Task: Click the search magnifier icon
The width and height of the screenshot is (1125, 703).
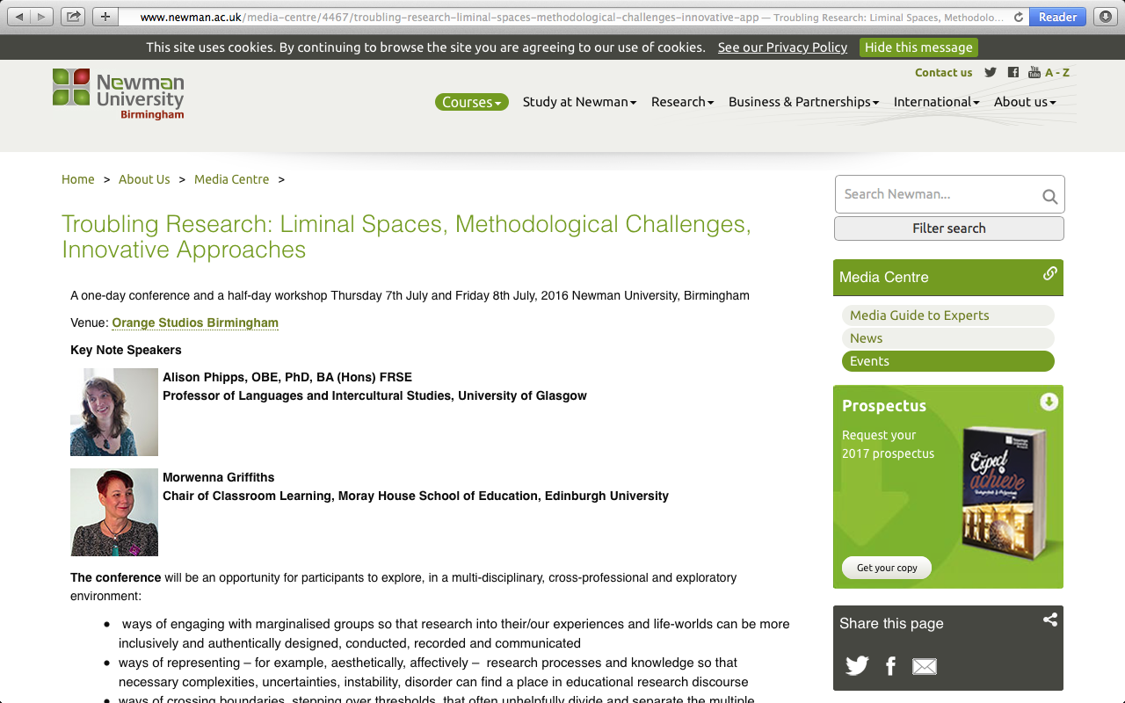Action: [1049, 196]
